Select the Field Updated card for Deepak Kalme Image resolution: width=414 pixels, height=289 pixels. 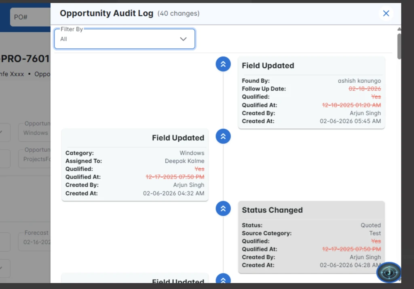(x=135, y=165)
